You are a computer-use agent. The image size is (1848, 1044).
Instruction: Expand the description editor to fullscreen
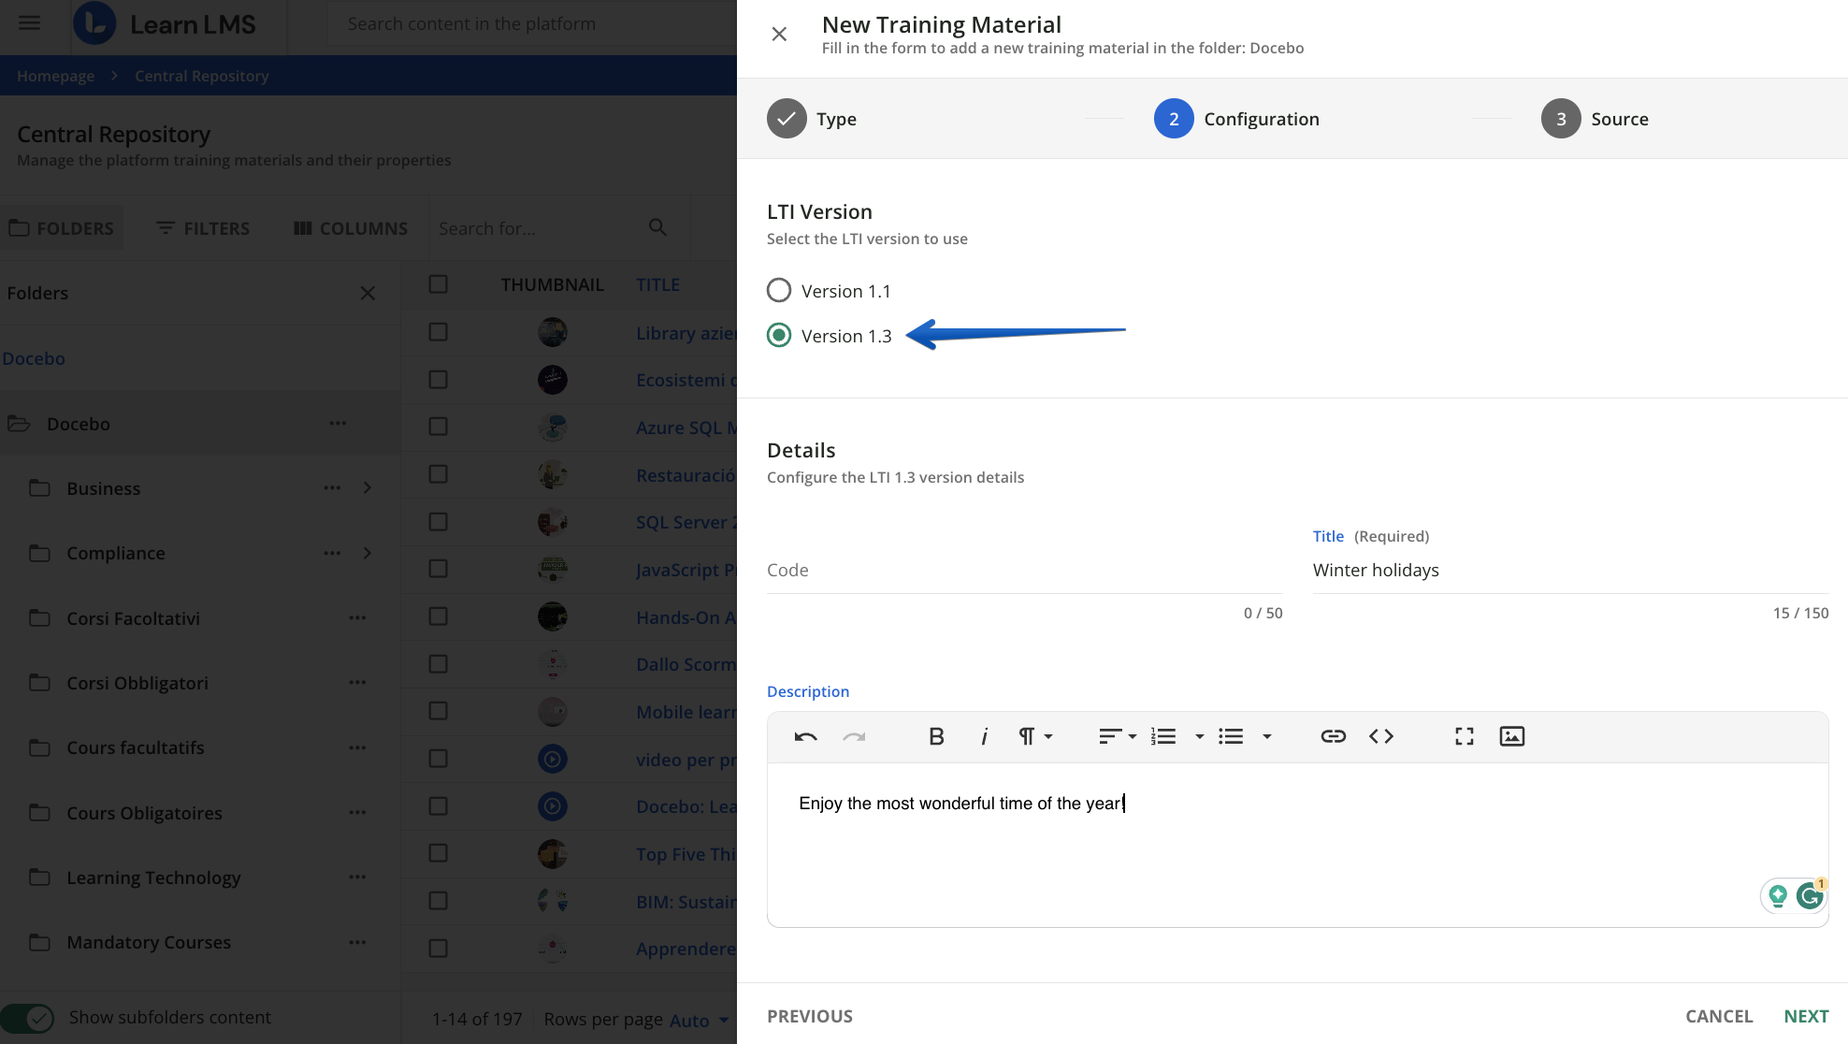click(x=1464, y=736)
